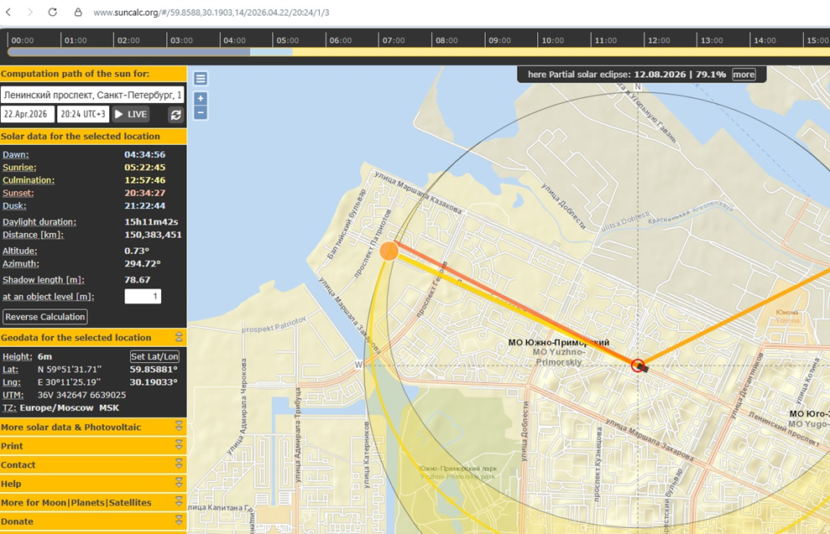The height and width of the screenshot is (534, 830).
Task: Zoom out the map with the minus button
Action: (201, 112)
